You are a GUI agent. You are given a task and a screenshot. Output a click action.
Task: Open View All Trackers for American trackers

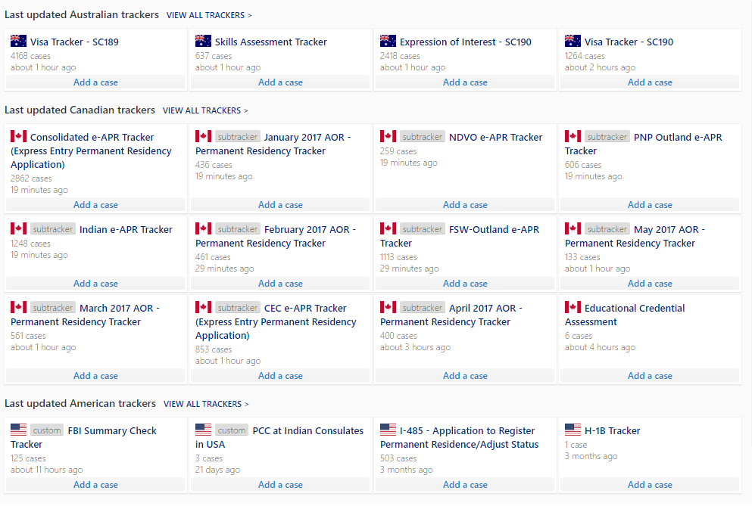pyautogui.click(x=206, y=404)
